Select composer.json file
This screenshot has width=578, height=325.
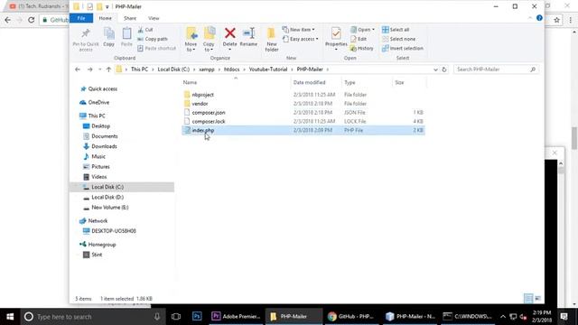pos(209,112)
